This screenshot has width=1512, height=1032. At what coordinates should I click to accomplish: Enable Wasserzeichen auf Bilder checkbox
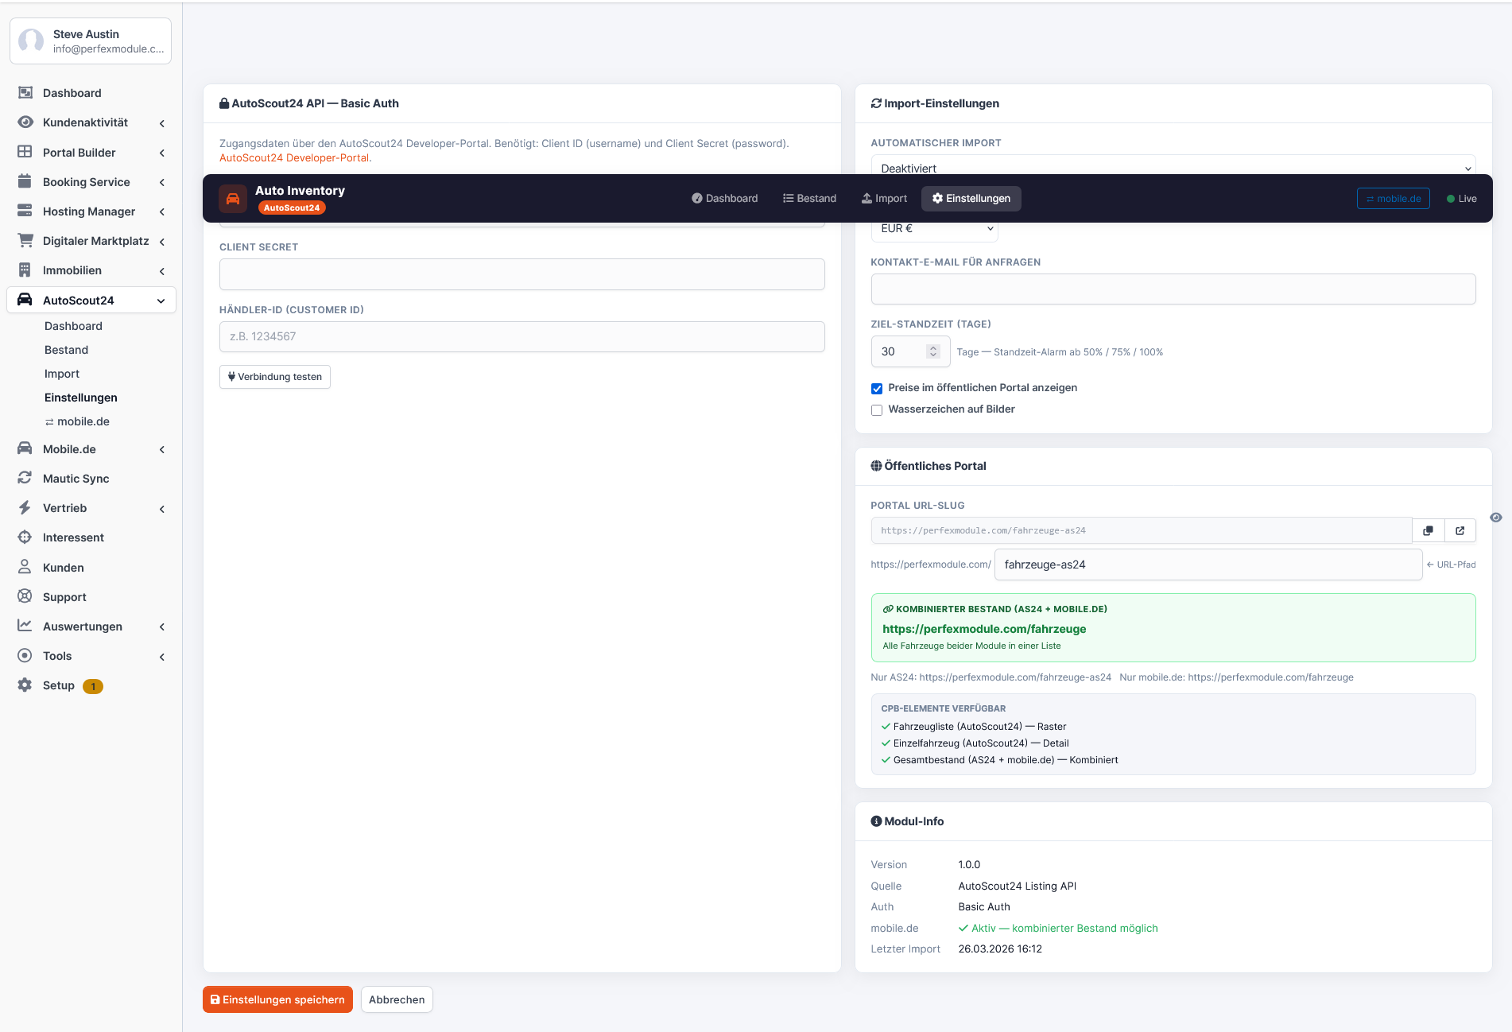tap(877, 409)
